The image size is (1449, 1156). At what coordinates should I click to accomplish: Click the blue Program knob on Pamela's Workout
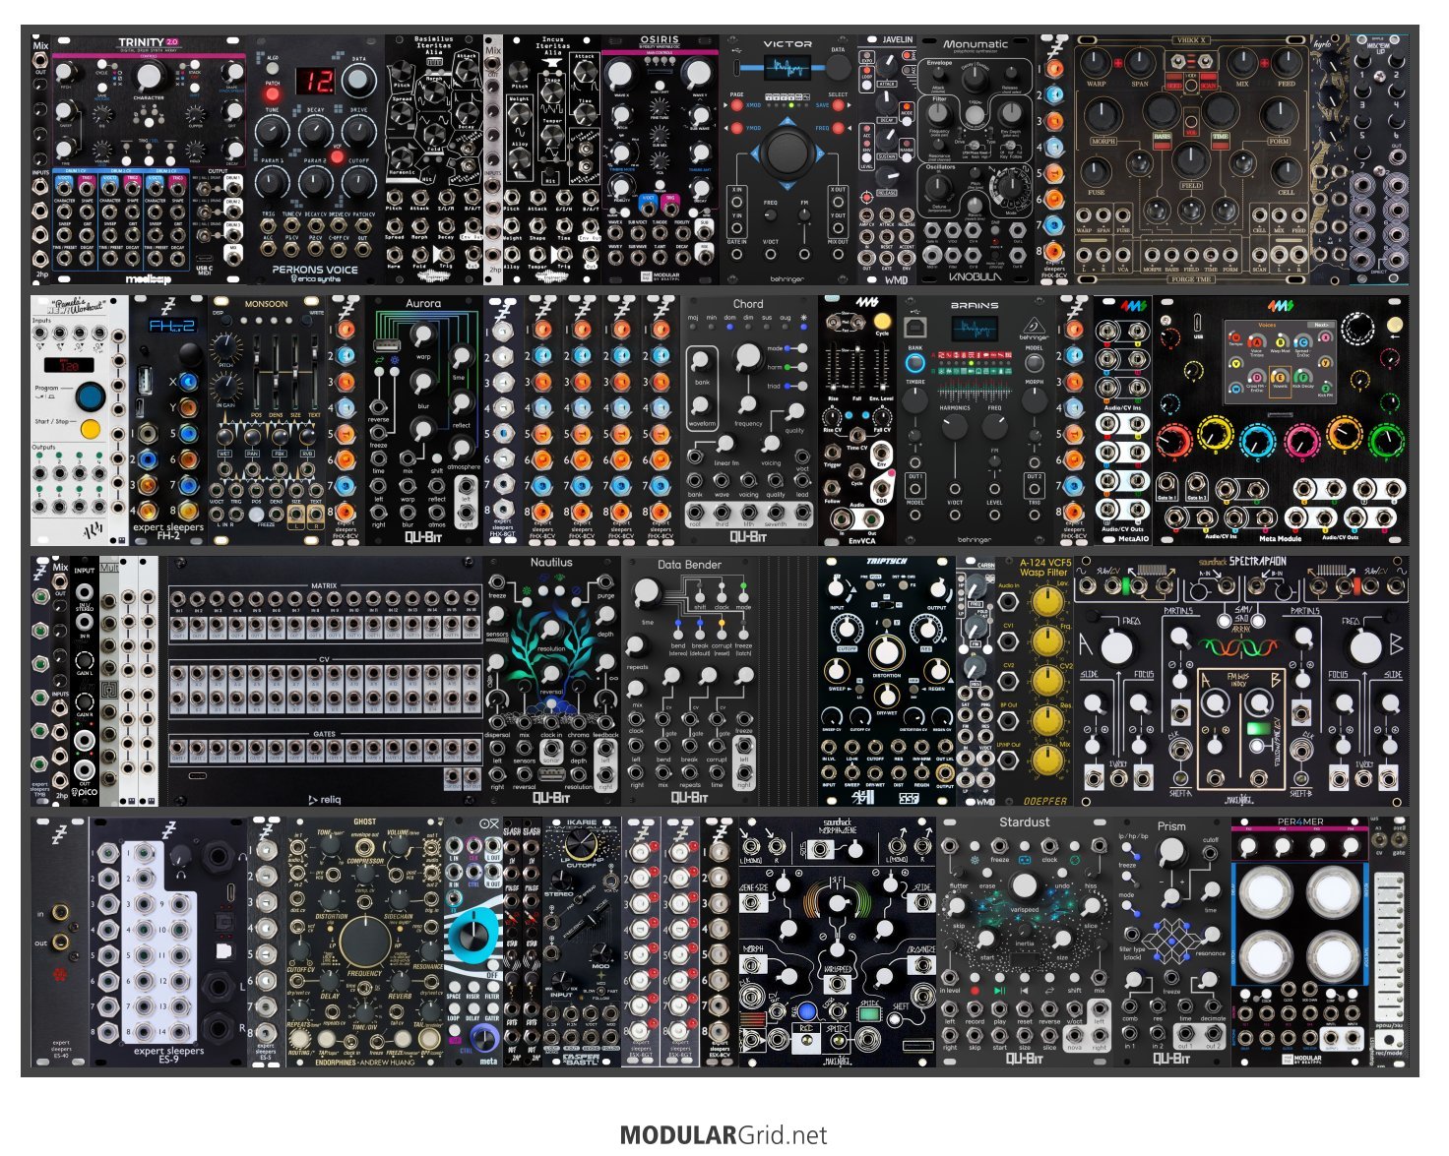pos(90,396)
